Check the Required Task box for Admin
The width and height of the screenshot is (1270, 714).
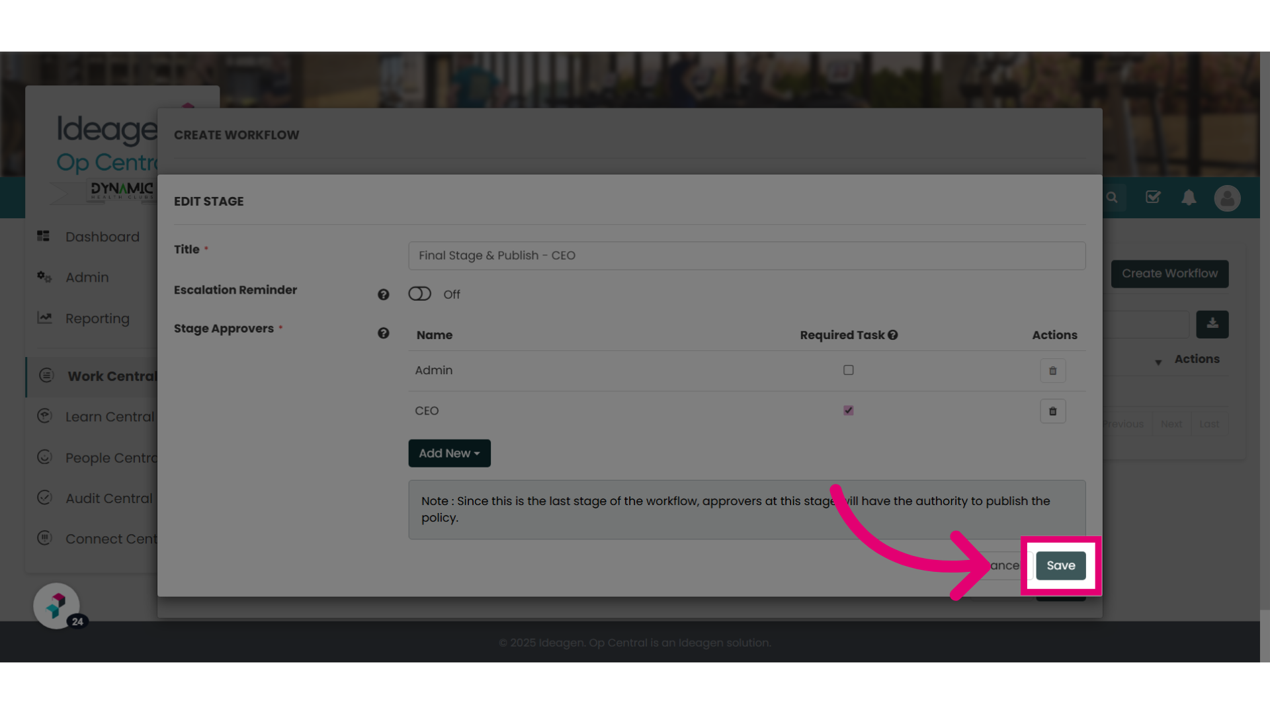(x=848, y=370)
